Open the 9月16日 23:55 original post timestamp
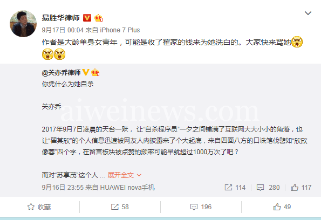Screen dimensions: 321x220 coord(63,188)
